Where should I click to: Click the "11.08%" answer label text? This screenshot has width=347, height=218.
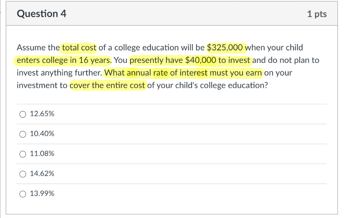coord(42,154)
